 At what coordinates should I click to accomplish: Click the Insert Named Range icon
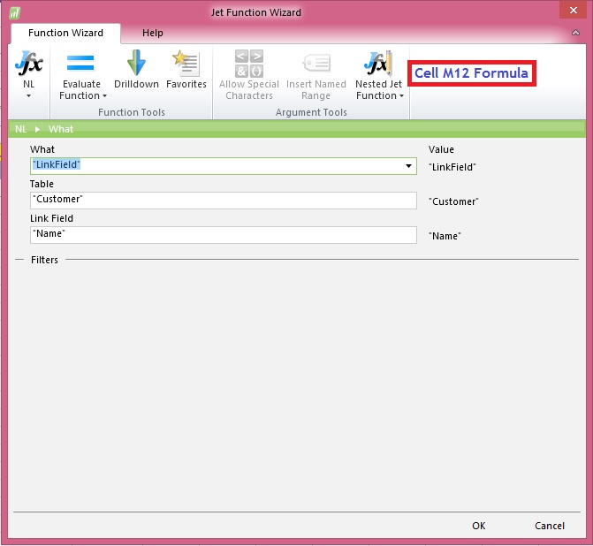(x=316, y=64)
